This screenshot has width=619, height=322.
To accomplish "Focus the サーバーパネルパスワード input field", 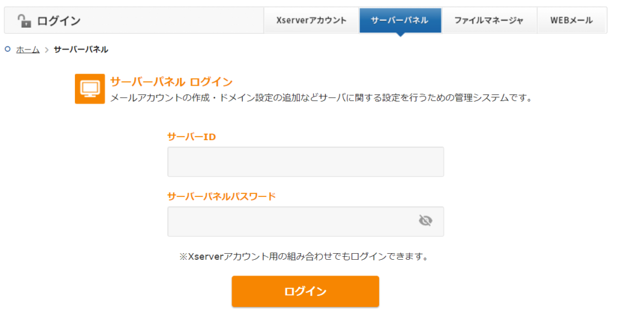I will [305, 221].
